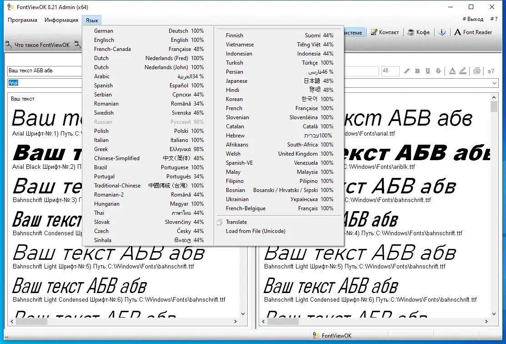The width and height of the screenshot is (506, 344).
Task: Click the Контакт pencil icon button
Action: (x=385, y=32)
